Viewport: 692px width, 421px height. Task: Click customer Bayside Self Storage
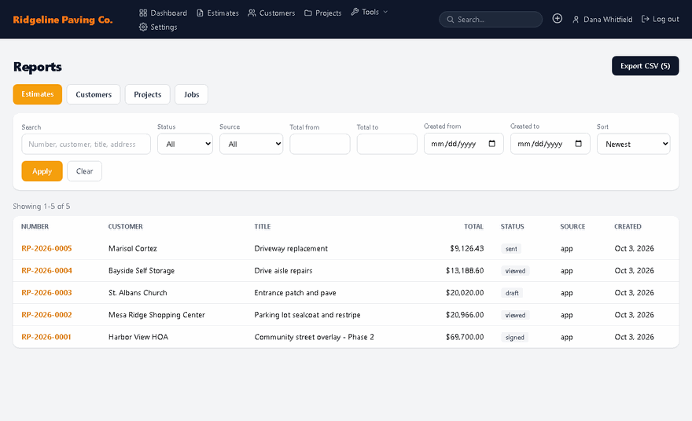pyautogui.click(x=142, y=271)
